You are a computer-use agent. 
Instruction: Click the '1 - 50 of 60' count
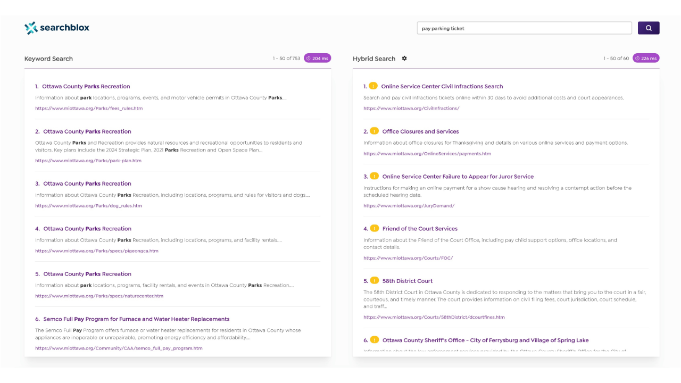pyautogui.click(x=616, y=59)
